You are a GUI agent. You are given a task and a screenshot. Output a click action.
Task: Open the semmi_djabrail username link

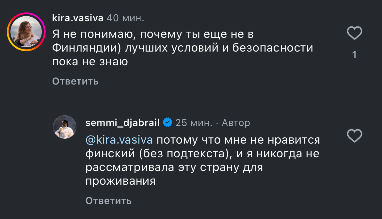click(122, 123)
